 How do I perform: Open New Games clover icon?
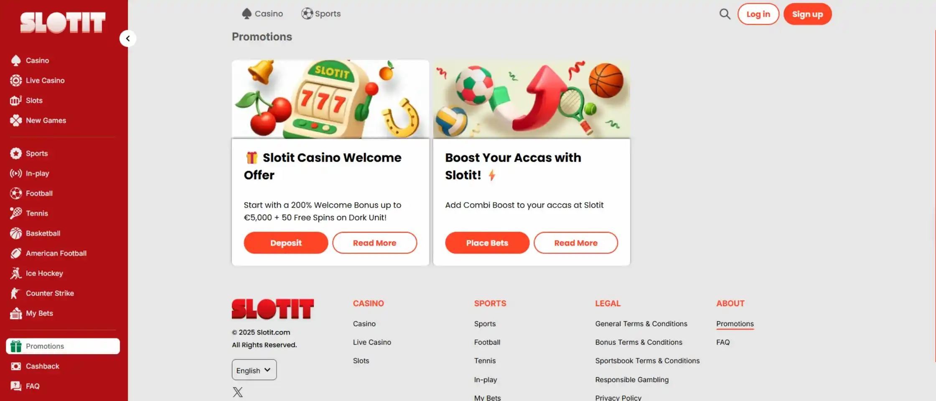click(x=16, y=120)
